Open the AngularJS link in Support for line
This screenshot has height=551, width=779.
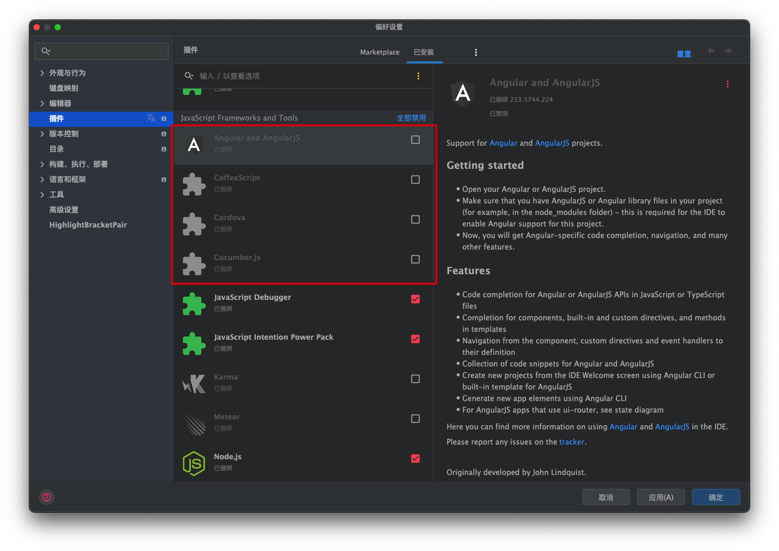(552, 143)
